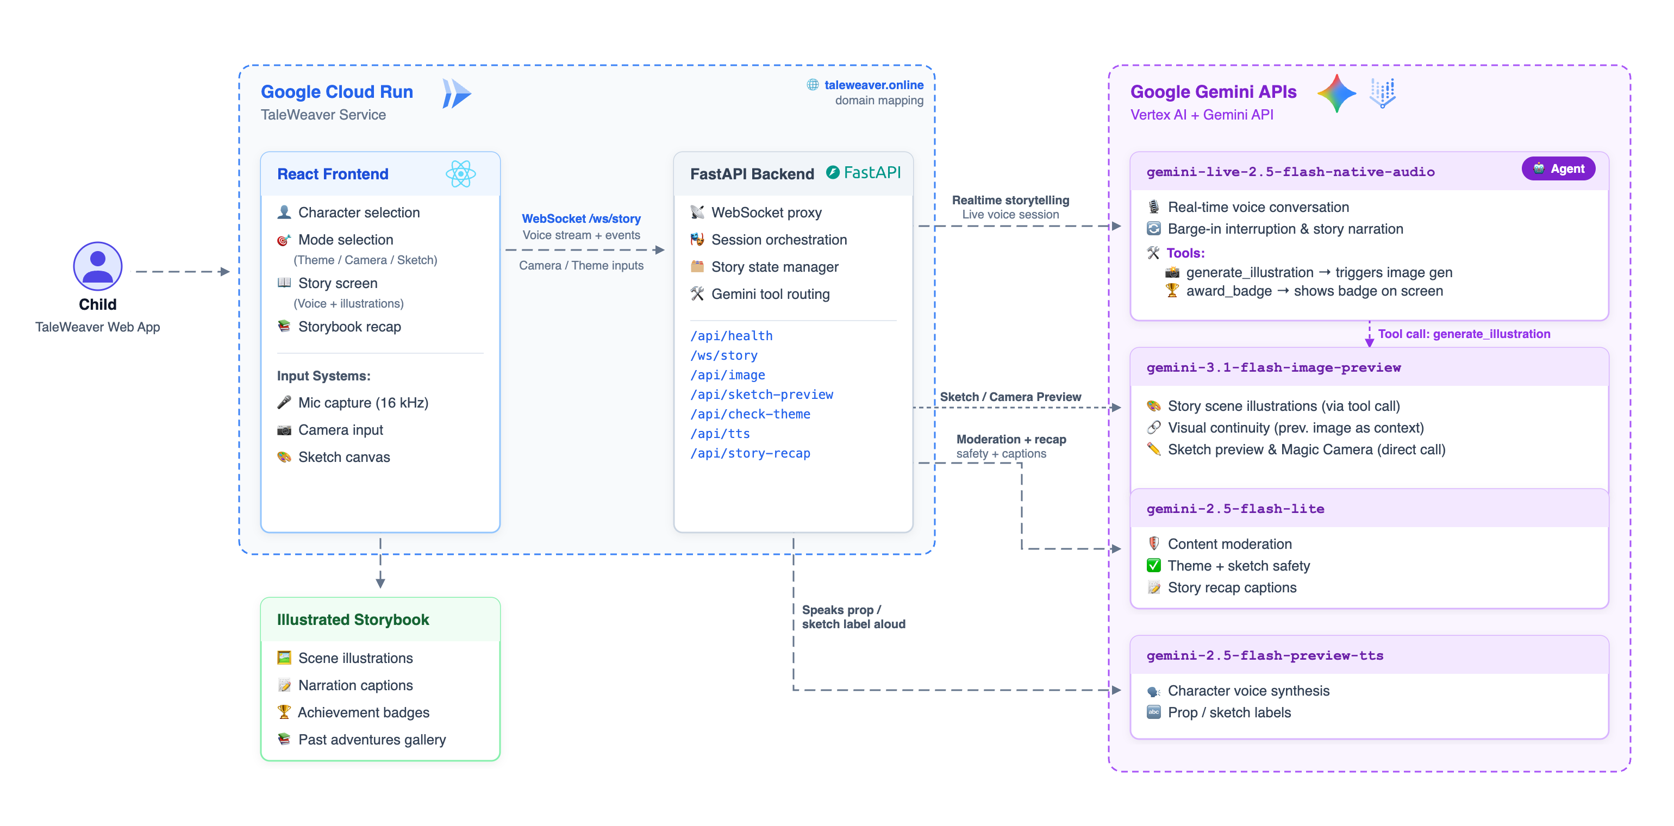The width and height of the screenshot is (1674, 826).
Task: Open the taleweaver.online domain link
Action: pyautogui.click(x=873, y=84)
